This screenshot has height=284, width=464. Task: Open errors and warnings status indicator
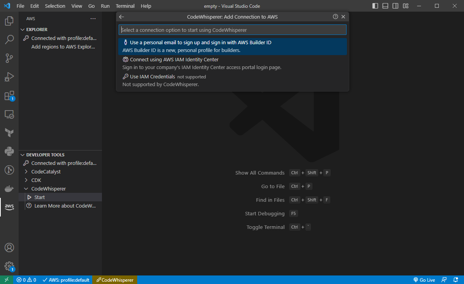click(26, 280)
